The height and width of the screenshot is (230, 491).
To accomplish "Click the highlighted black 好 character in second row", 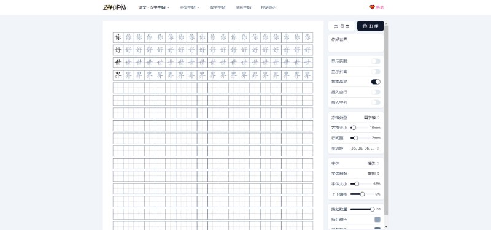I will (118, 50).
